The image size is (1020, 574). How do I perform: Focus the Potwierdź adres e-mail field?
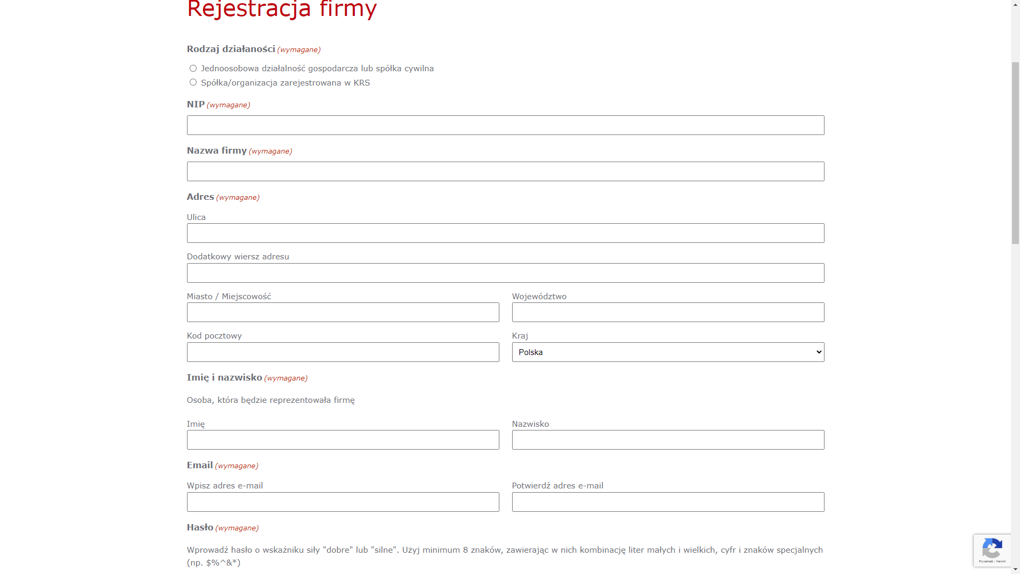coord(668,502)
